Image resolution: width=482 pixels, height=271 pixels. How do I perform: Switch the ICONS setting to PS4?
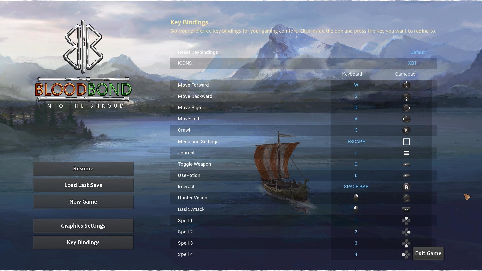point(425,63)
